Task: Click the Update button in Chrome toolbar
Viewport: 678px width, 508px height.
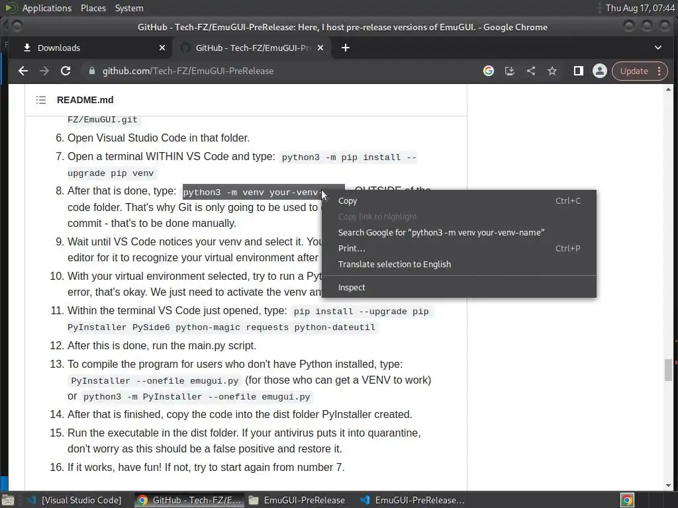Action: pos(634,71)
